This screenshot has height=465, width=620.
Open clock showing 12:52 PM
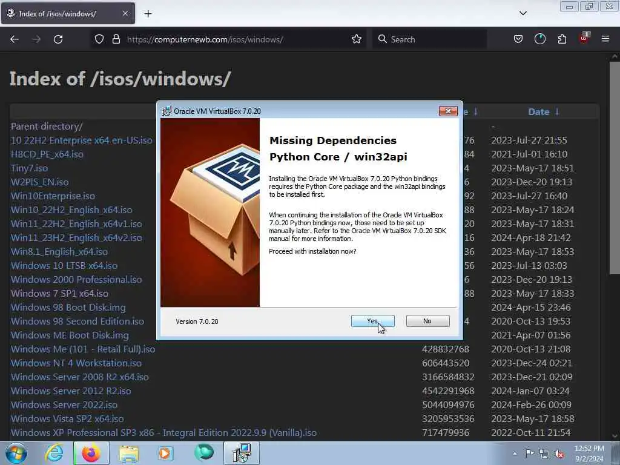click(x=589, y=453)
